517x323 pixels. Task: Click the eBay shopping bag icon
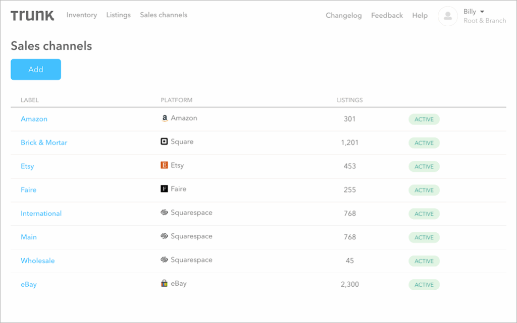click(164, 284)
